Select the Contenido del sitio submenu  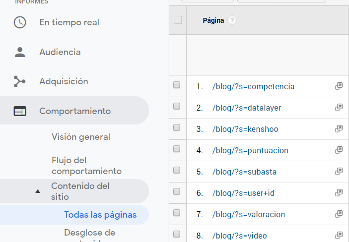tap(74, 191)
